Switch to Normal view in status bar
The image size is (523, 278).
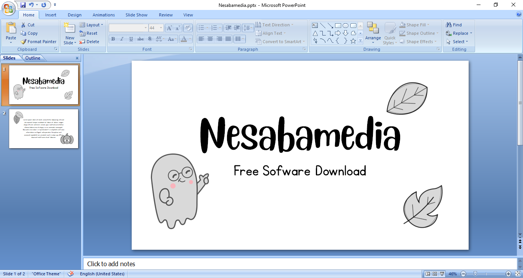(x=428, y=274)
